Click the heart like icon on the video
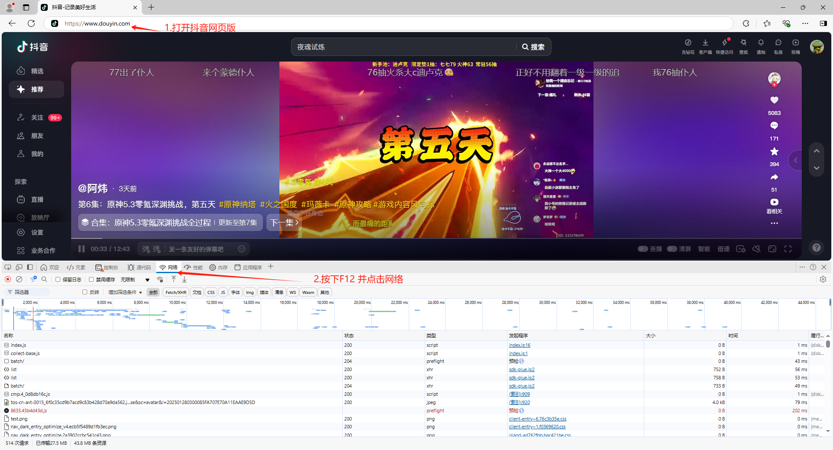The height and width of the screenshot is (450, 833). [x=774, y=100]
